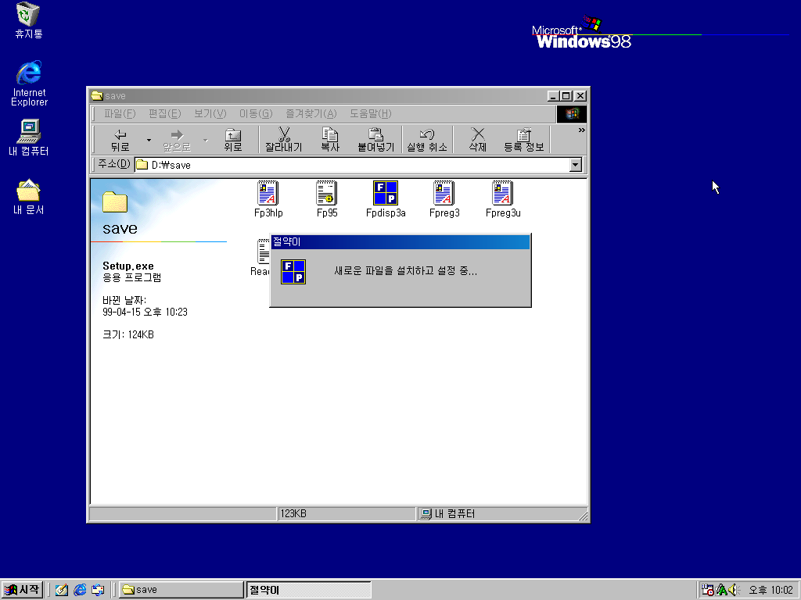Maximize the save window
This screenshot has height=600, width=801.
coord(566,96)
